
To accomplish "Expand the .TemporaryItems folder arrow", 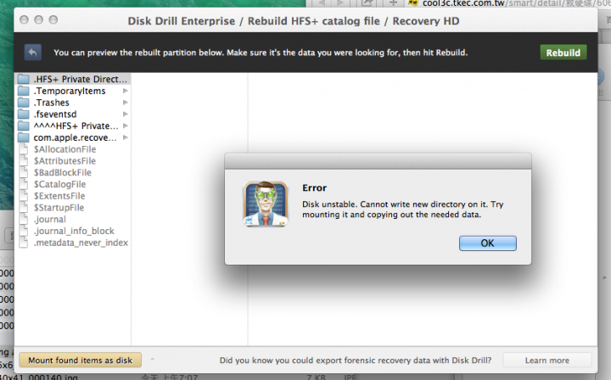I will click(x=126, y=91).
